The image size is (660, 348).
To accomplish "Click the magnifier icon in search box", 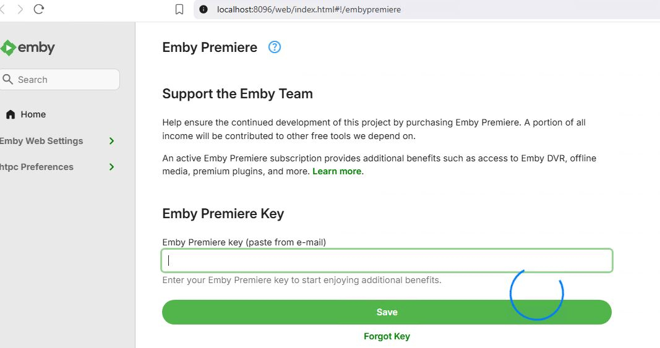I will (8, 79).
